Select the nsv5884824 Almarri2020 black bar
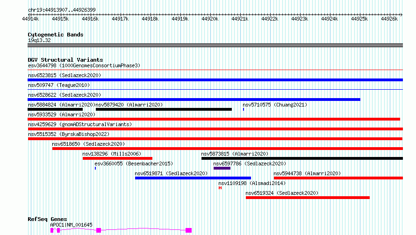This screenshot has height=235, width=416. click(x=55, y=109)
